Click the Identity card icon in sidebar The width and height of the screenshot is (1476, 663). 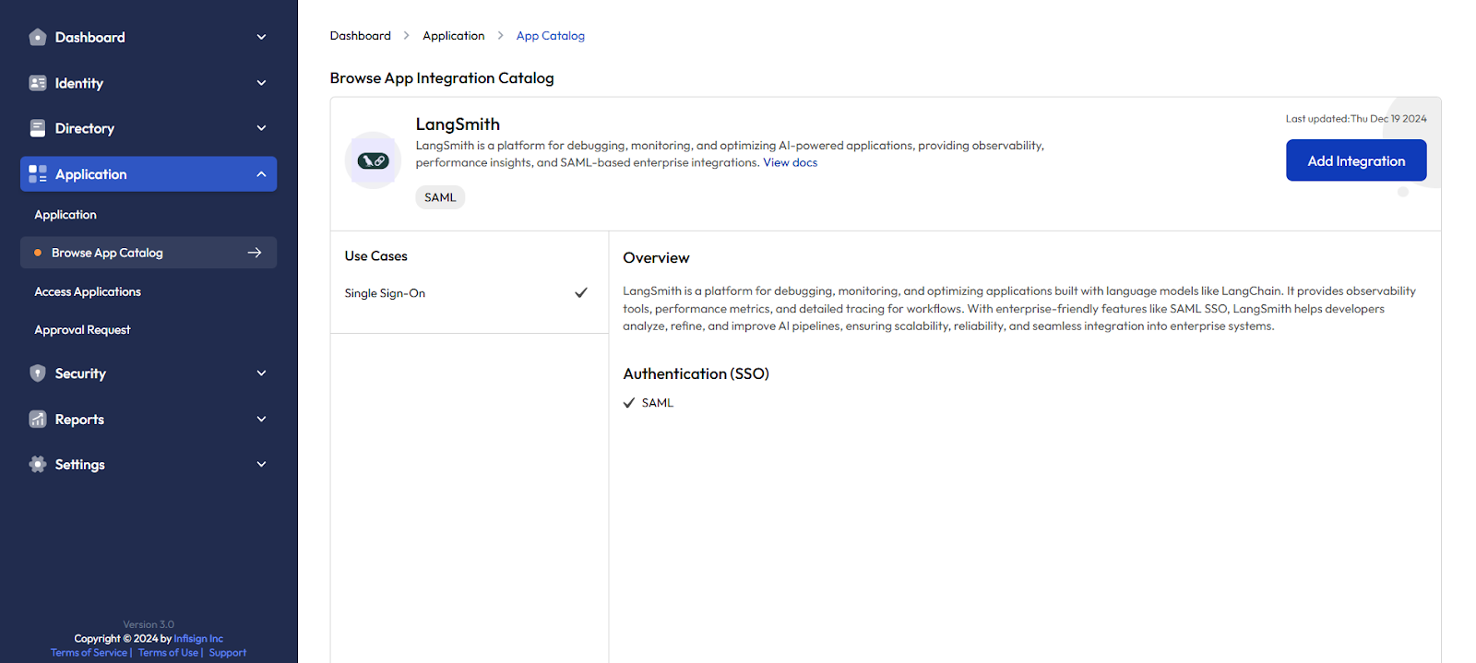tap(38, 83)
